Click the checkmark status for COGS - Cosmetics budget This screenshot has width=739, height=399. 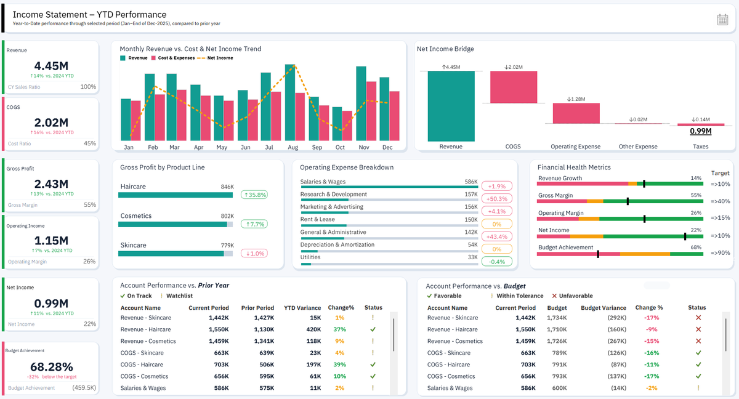(698, 376)
